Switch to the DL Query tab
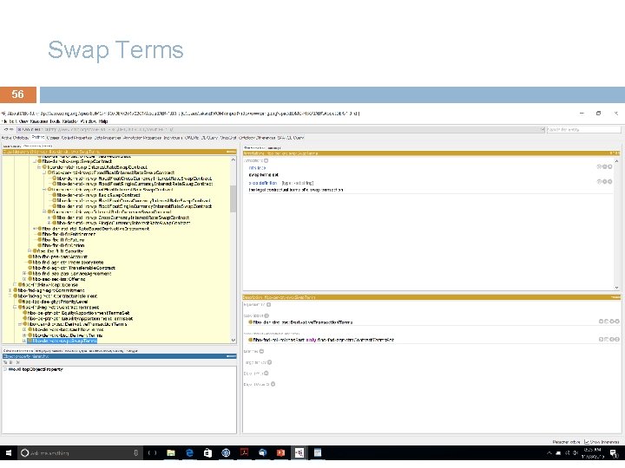Image resolution: width=625 pixels, height=468 pixels. (209, 138)
